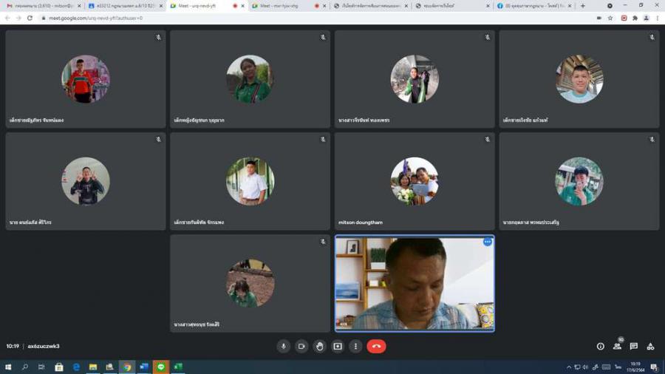This screenshot has width=665, height=374.
Task: Open the Activities panel
Action: [650, 346]
